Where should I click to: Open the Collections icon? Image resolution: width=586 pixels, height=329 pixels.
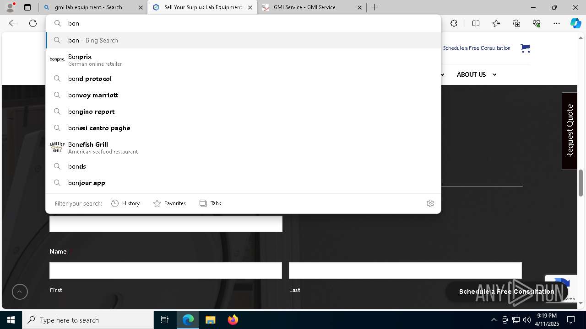pos(516,23)
